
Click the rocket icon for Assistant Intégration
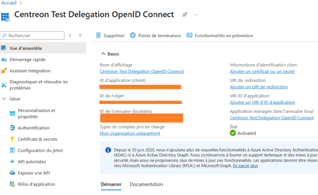(4, 71)
